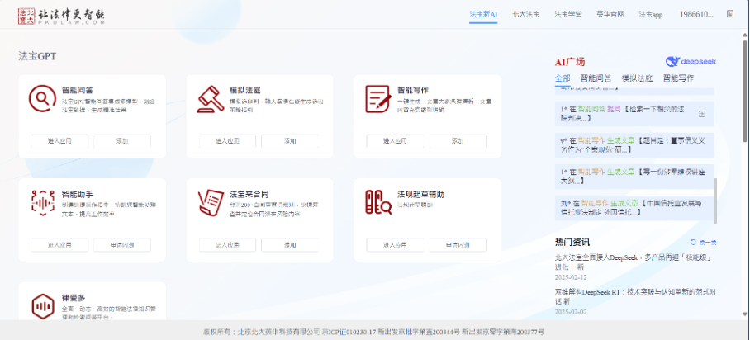
Task: Click 添加 on the 法宝来合同 card
Action: click(x=290, y=245)
